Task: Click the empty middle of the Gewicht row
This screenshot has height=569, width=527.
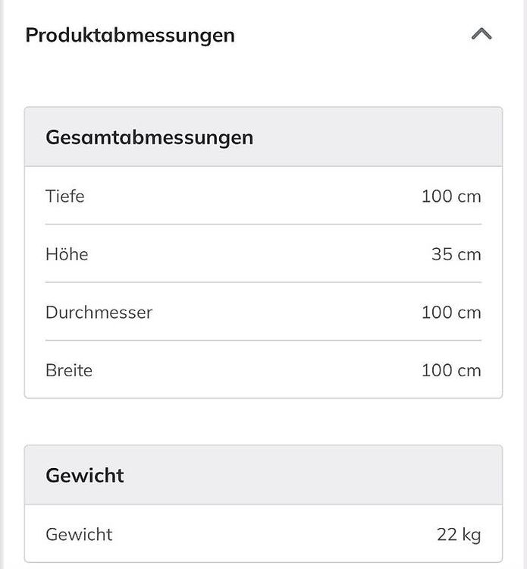Action: [274, 535]
